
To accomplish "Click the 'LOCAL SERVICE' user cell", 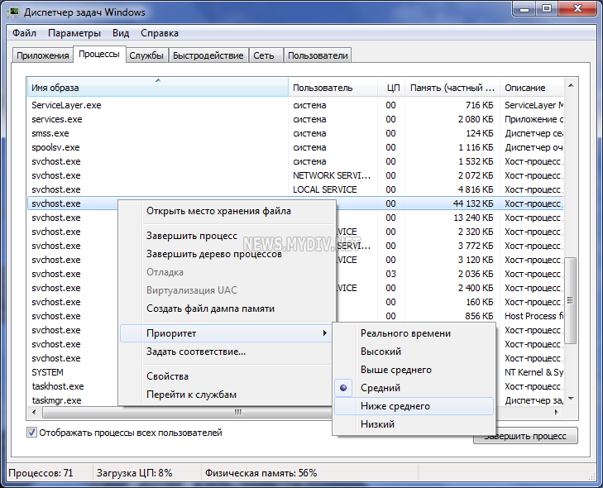I will pyautogui.click(x=325, y=189).
